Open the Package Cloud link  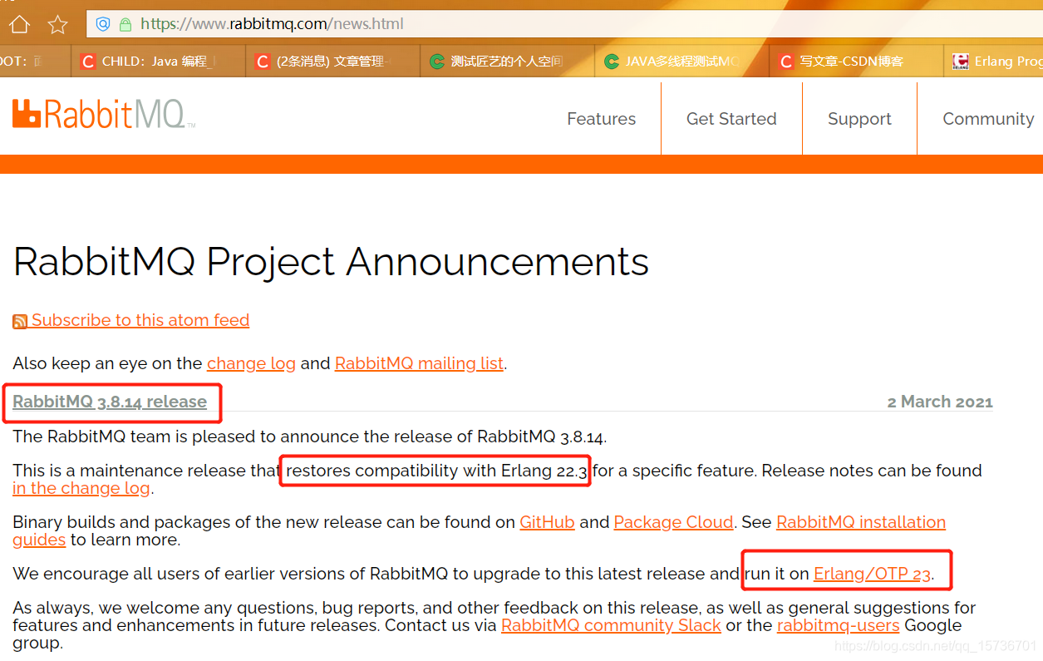point(673,522)
